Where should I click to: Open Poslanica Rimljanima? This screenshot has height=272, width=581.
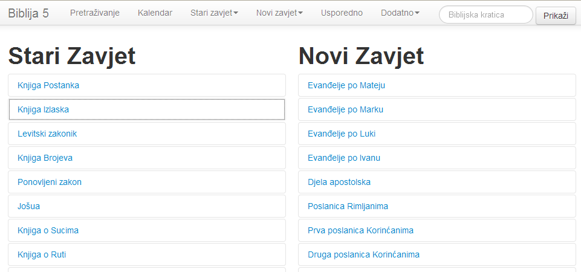(x=348, y=206)
